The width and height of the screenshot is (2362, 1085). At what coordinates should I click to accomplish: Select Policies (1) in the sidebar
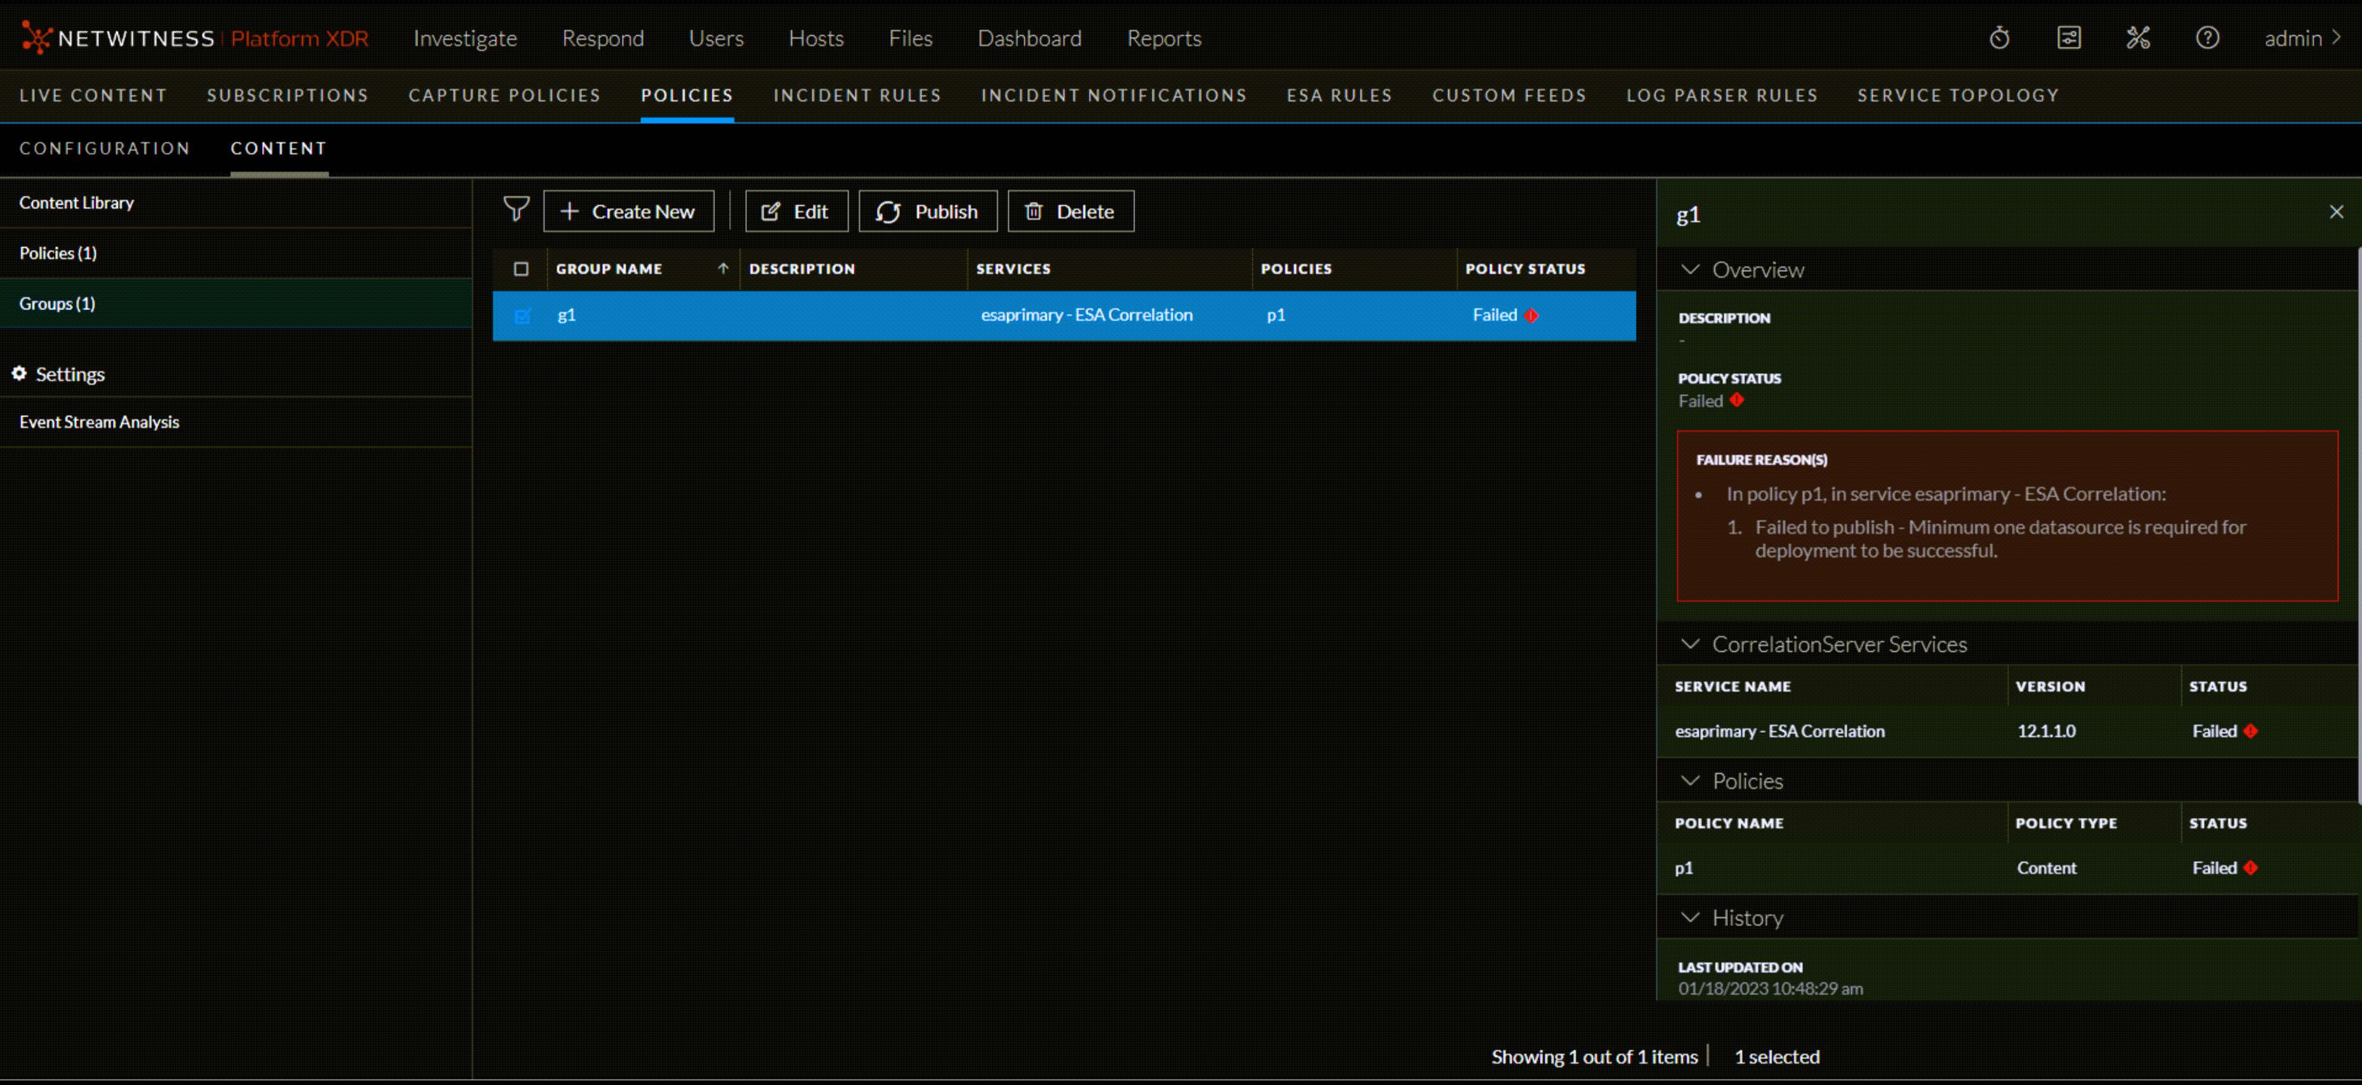click(x=58, y=253)
